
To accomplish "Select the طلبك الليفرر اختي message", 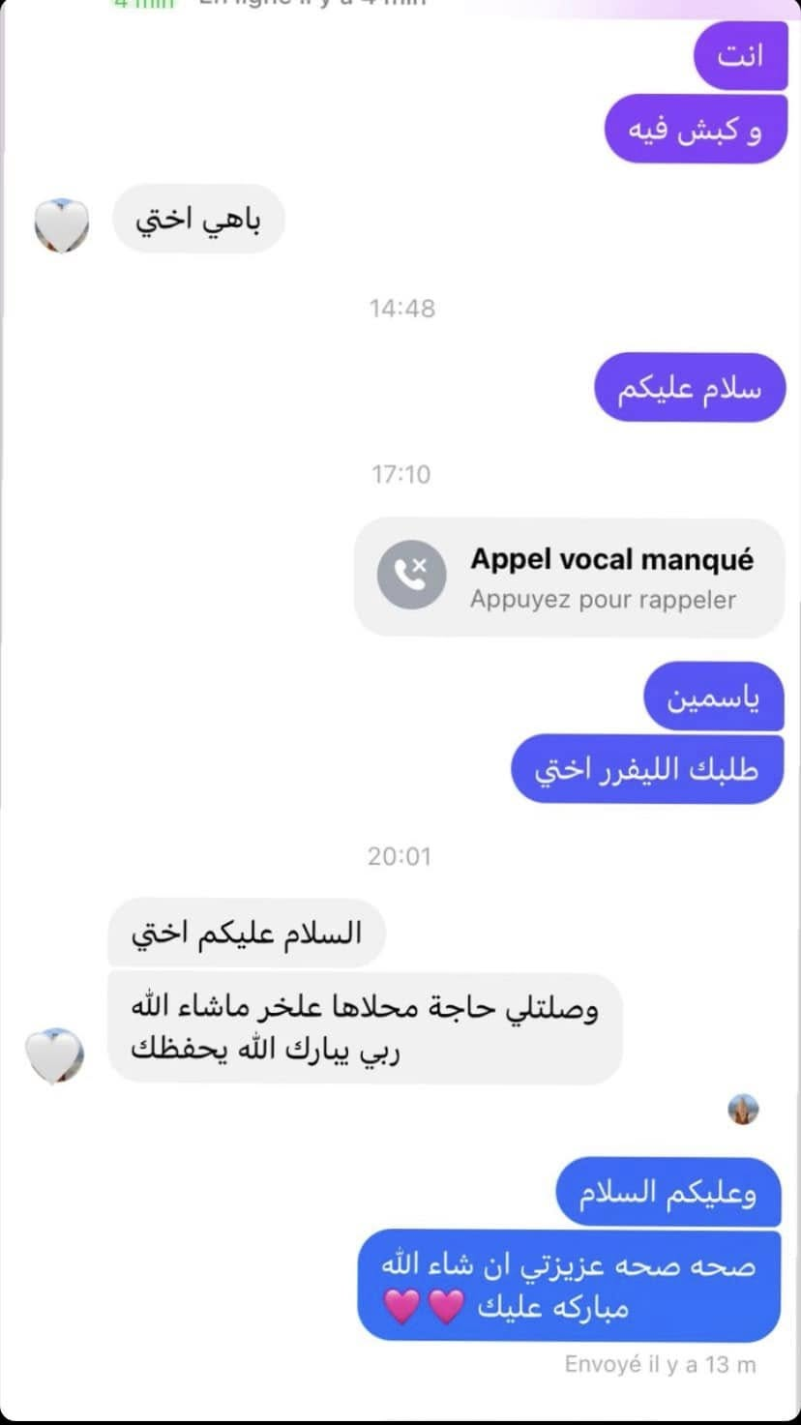I will pos(647,769).
